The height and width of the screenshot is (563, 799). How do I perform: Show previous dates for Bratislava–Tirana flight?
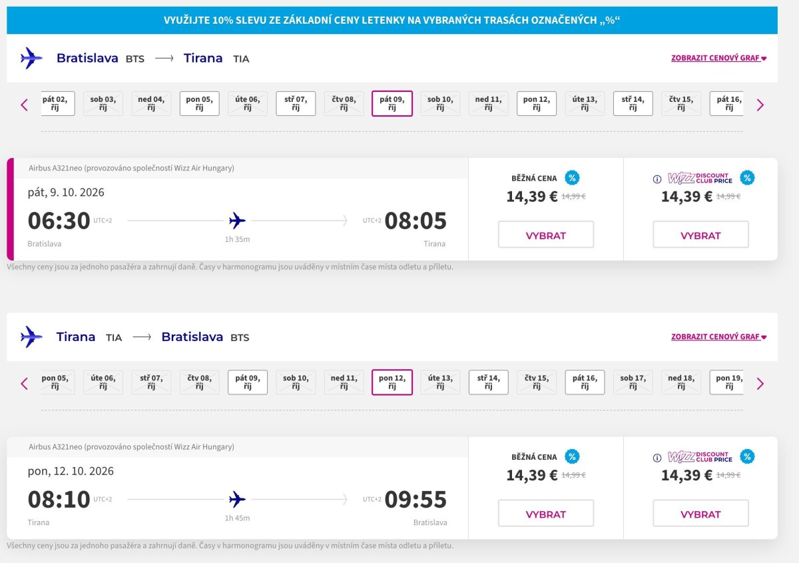[25, 105]
